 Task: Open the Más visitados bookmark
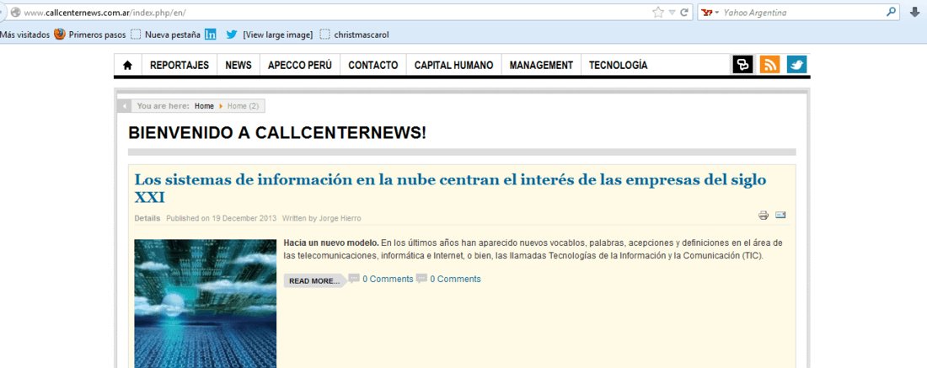pyautogui.click(x=24, y=35)
